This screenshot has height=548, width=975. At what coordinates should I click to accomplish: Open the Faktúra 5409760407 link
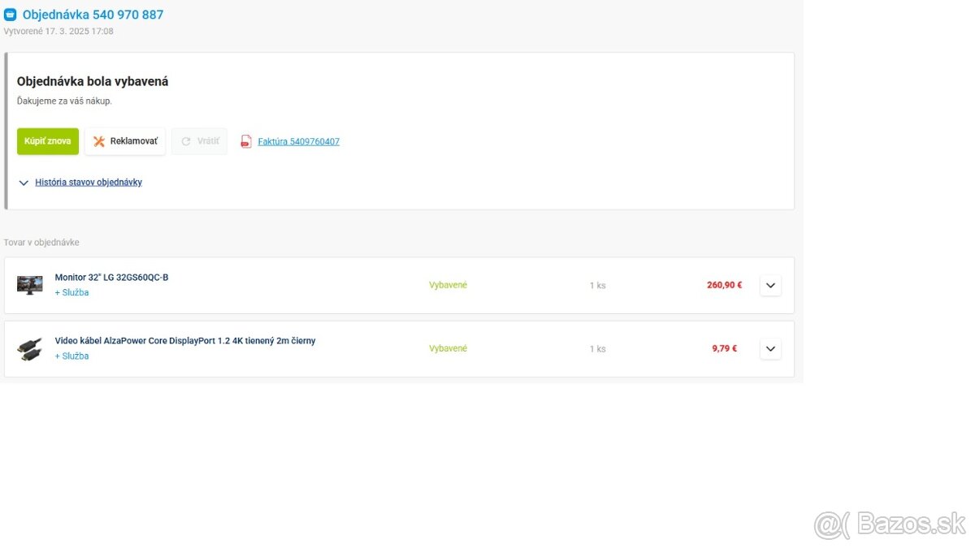pos(298,141)
